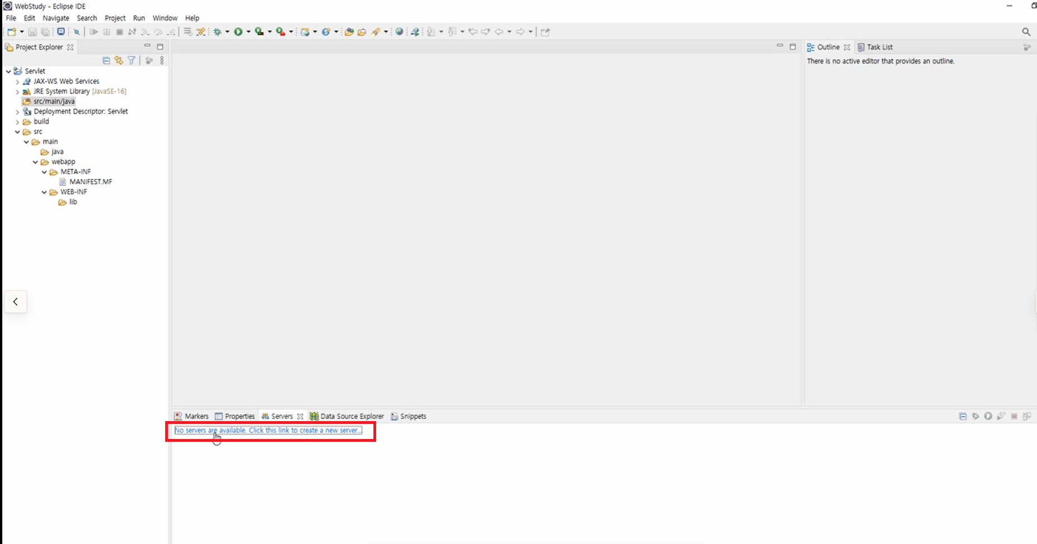Click Open Perspective icon in toolbar

(x=545, y=32)
